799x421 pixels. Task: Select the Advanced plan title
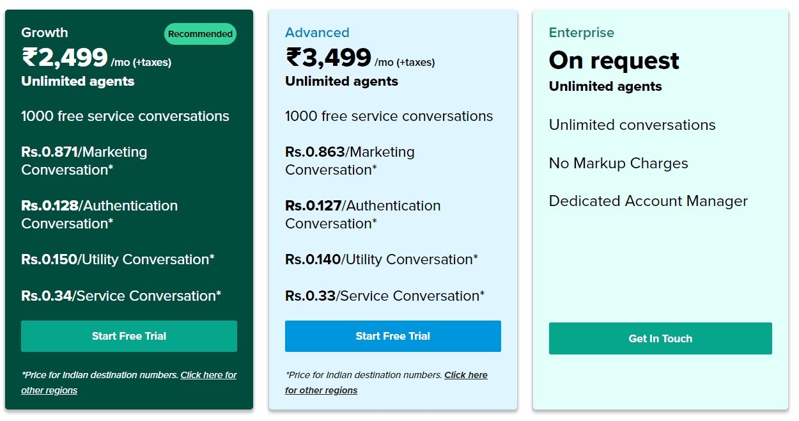(x=317, y=33)
